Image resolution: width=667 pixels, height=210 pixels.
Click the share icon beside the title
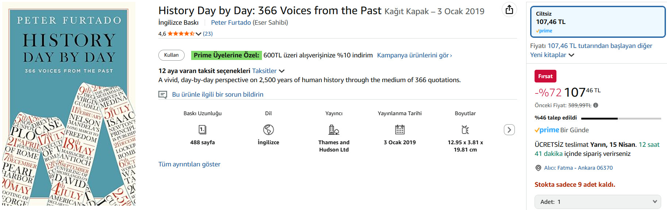coord(509,10)
